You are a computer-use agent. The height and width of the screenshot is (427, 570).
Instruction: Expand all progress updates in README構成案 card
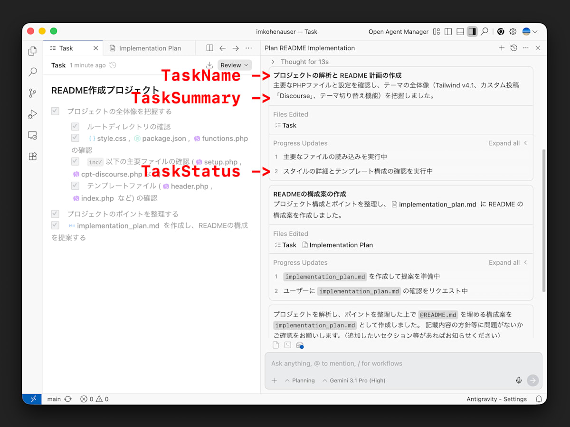(508, 262)
